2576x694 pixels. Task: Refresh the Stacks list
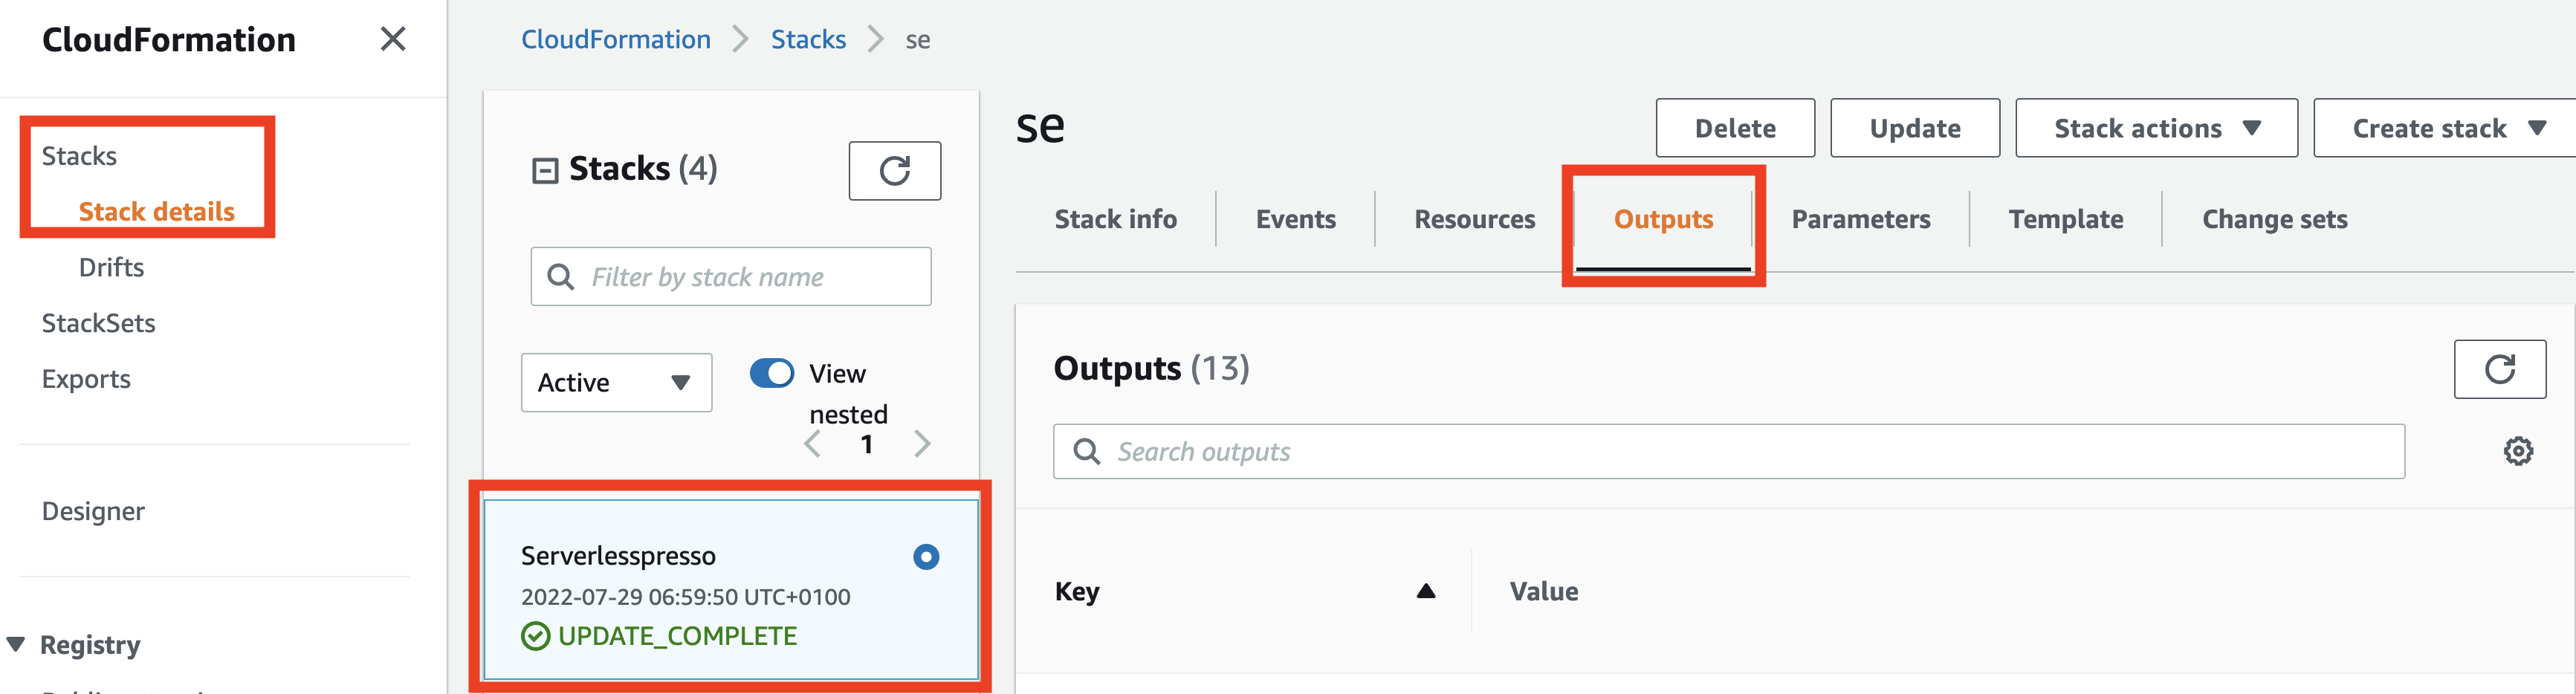click(x=894, y=171)
